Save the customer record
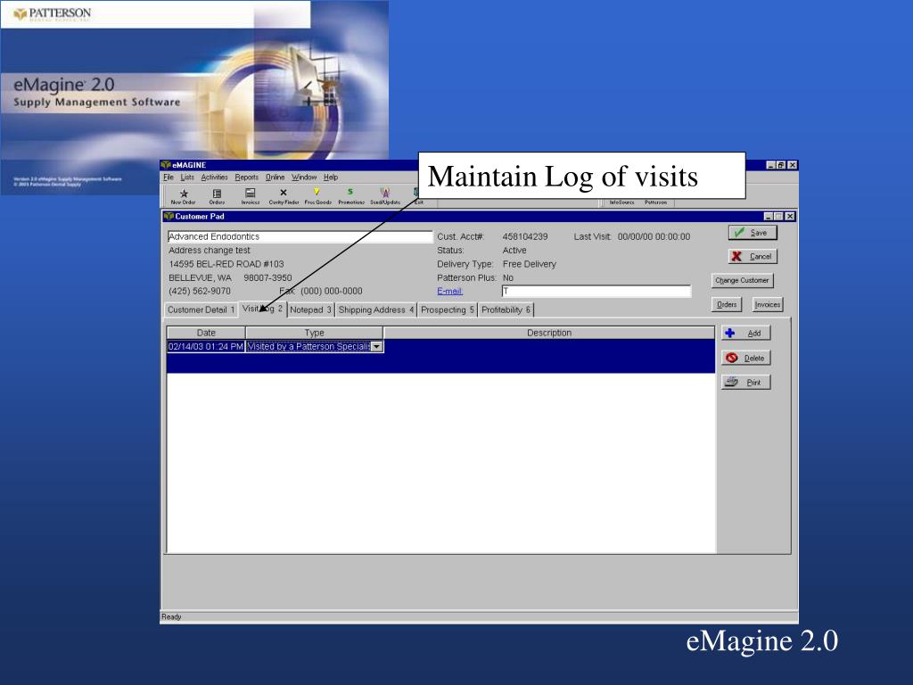The height and width of the screenshot is (685, 913). click(753, 233)
